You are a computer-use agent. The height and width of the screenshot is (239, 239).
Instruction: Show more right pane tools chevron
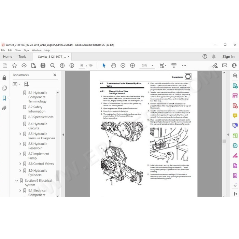coord(235,186)
